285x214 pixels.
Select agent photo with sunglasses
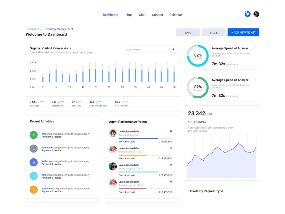[x=113, y=166]
